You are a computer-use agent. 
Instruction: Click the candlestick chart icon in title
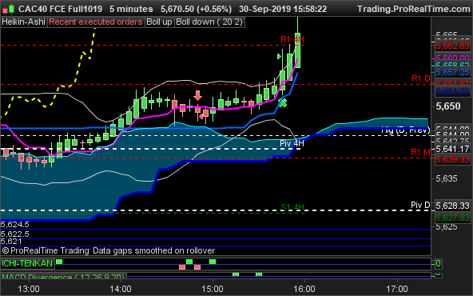click(9, 9)
